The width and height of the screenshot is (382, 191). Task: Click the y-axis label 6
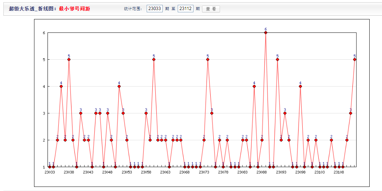(x=44, y=33)
